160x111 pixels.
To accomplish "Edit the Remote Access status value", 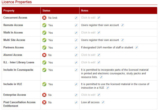I will tap(76, 25).
